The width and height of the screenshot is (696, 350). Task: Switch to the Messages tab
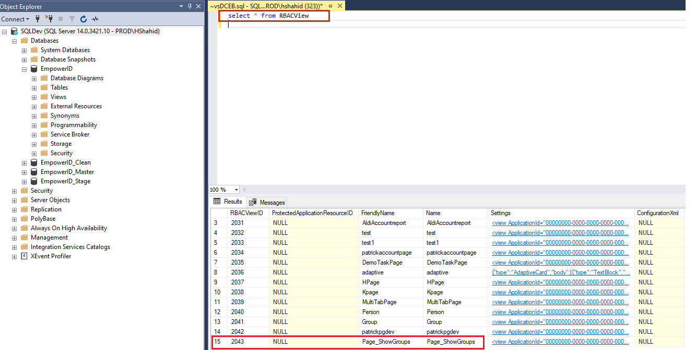[x=267, y=202]
